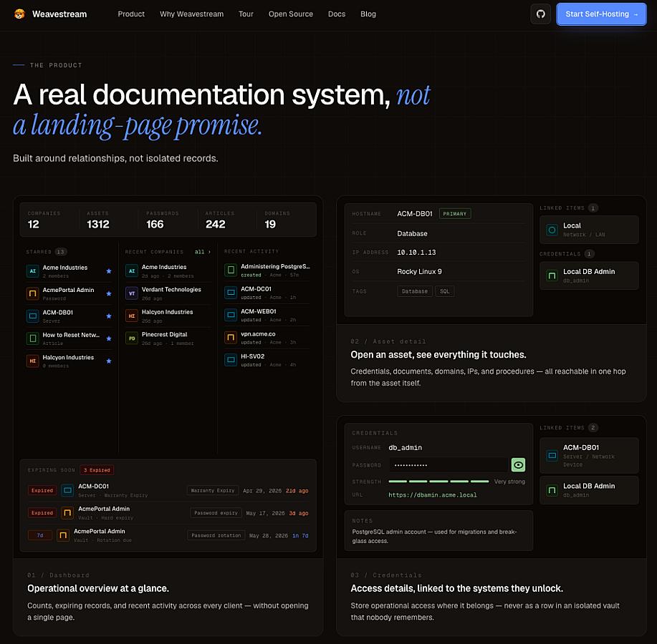Unstar How to Reset Netw... article
Viewport: 657px width, 644px height.
[x=109, y=338]
